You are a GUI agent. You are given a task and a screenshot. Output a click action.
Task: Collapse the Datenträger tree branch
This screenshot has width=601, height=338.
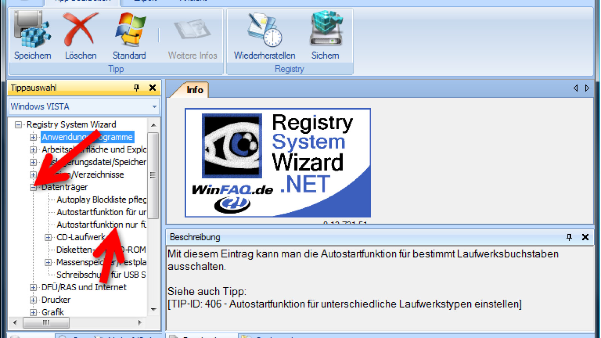34,187
